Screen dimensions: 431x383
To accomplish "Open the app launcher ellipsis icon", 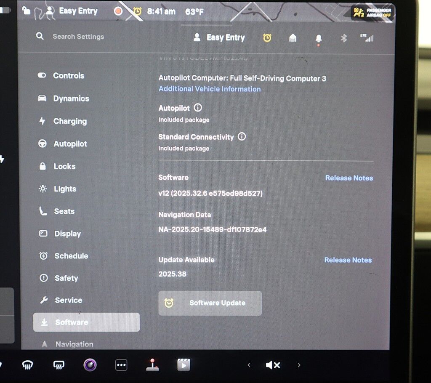I will 121,364.
